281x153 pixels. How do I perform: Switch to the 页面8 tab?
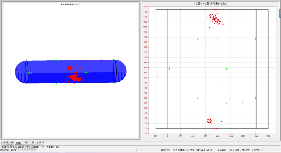[x=40, y=143]
